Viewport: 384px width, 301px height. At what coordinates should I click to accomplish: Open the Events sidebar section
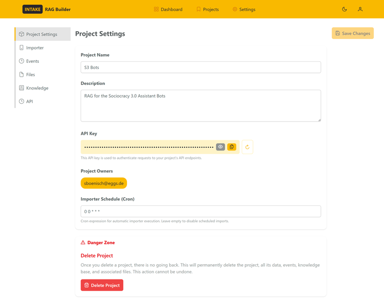(32, 61)
